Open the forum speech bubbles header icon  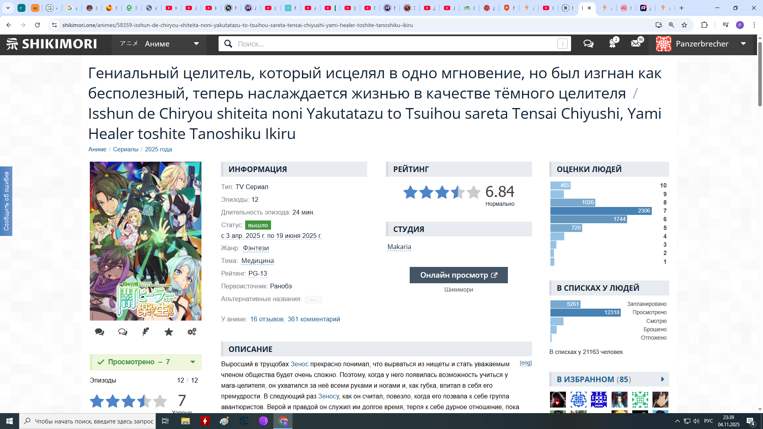point(588,44)
